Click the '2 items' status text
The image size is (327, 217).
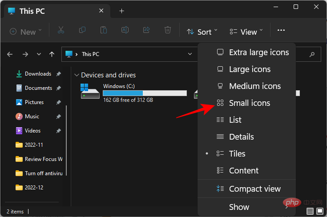pos(15,212)
